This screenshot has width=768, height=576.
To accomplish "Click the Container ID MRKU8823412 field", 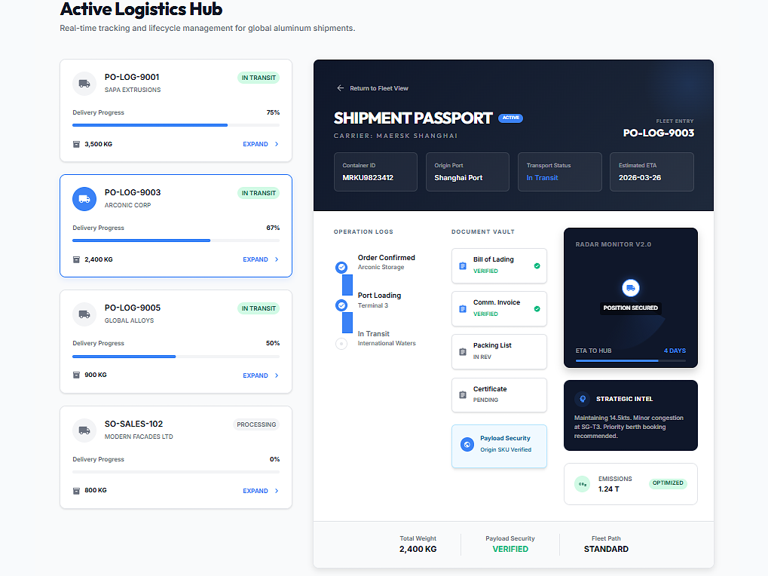I will coord(375,172).
